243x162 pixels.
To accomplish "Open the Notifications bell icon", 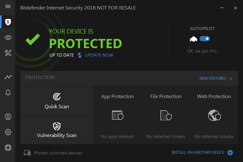I will tap(8, 92).
